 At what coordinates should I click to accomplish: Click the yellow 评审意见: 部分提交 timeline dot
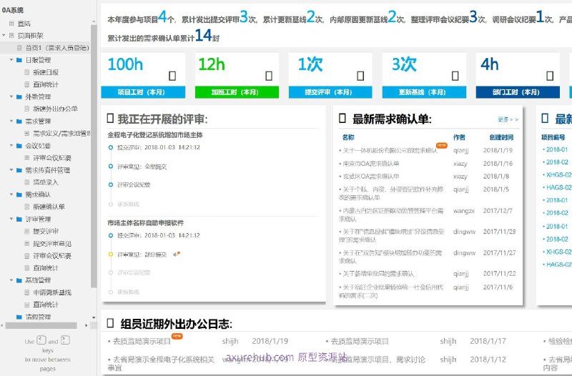coord(111,254)
